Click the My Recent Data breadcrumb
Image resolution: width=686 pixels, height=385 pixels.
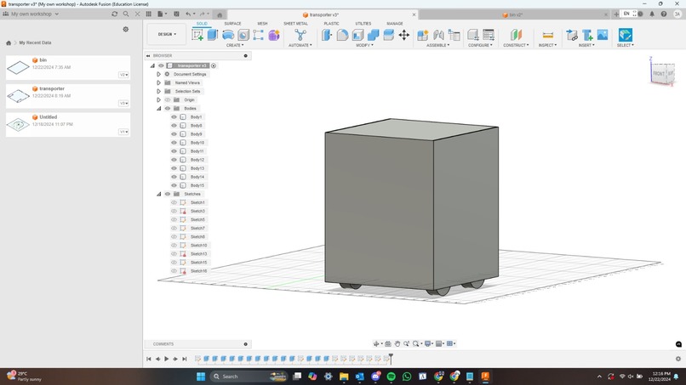pyautogui.click(x=35, y=42)
